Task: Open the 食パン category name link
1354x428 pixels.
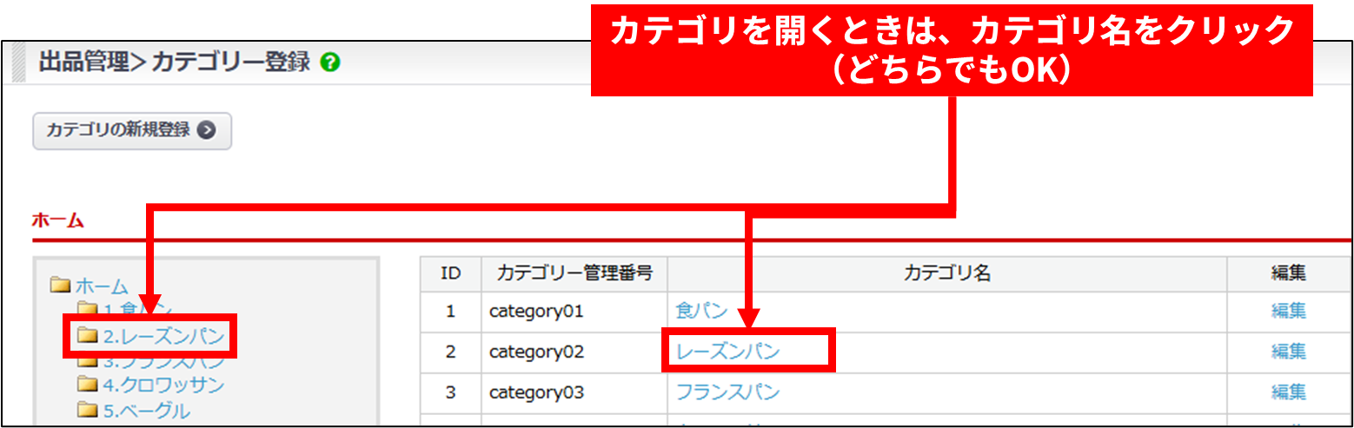Action: tap(701, 310)
